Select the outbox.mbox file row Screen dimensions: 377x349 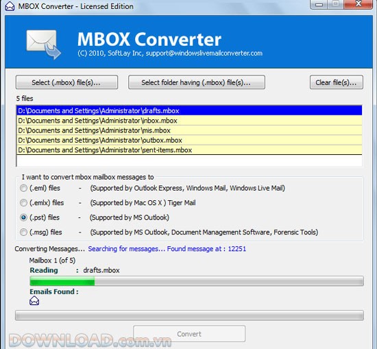[189, 141]
